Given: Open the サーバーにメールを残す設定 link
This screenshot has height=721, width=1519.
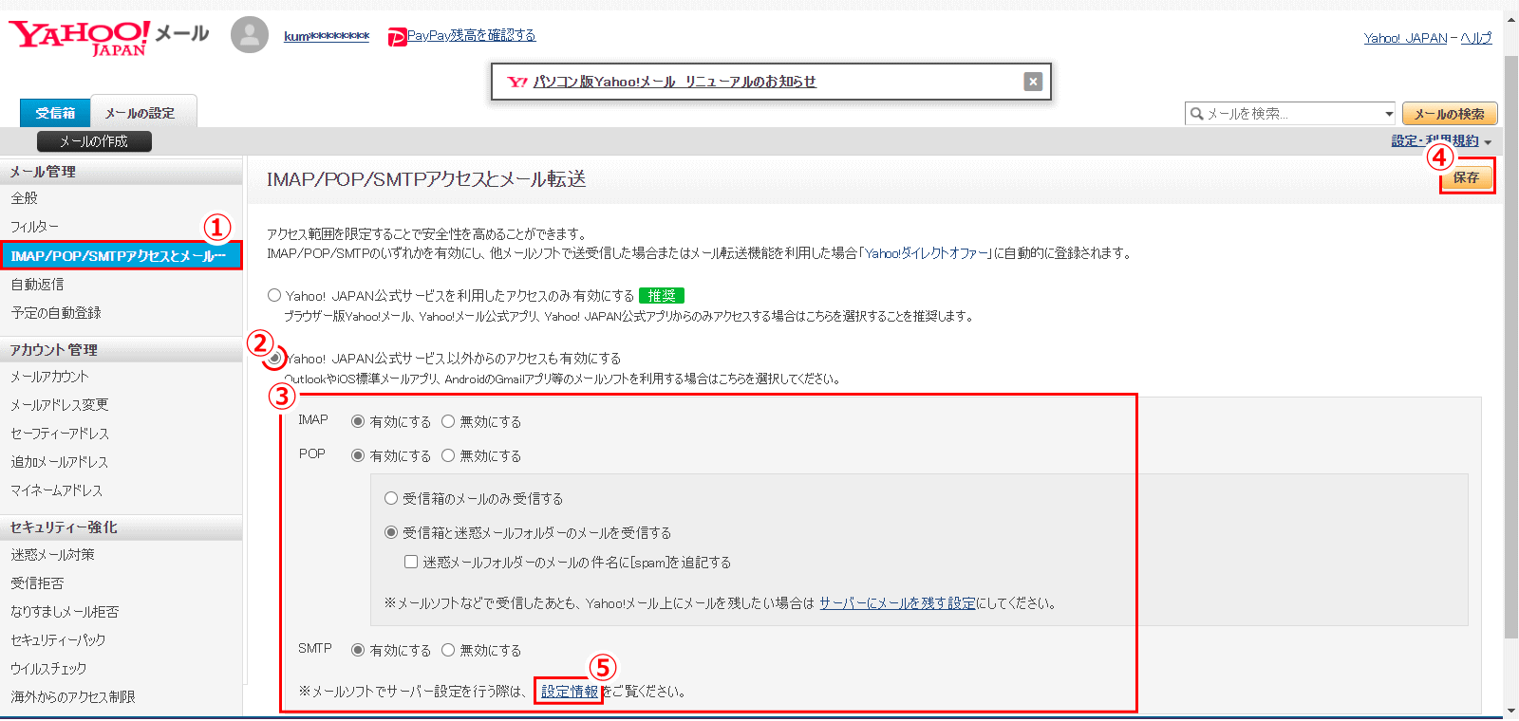Looking at the screenshot, I should [897, 602].
